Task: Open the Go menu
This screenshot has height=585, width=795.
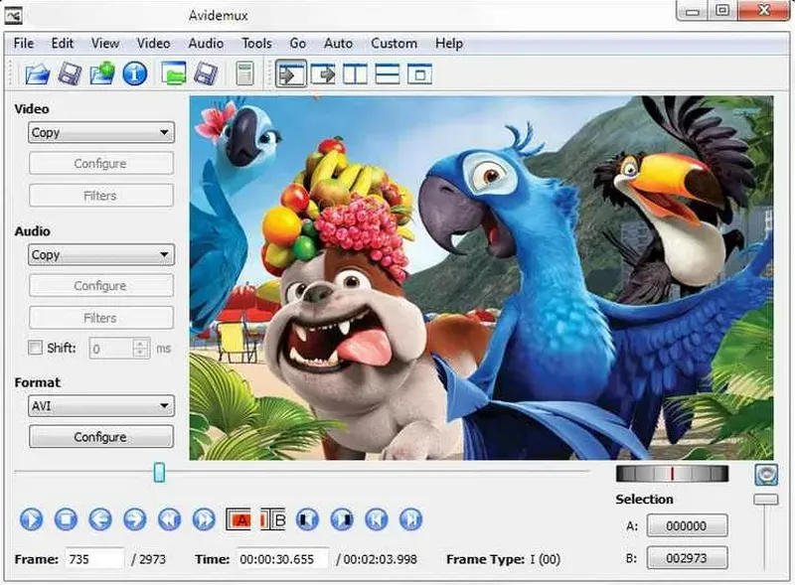Action: pos(297,44)
